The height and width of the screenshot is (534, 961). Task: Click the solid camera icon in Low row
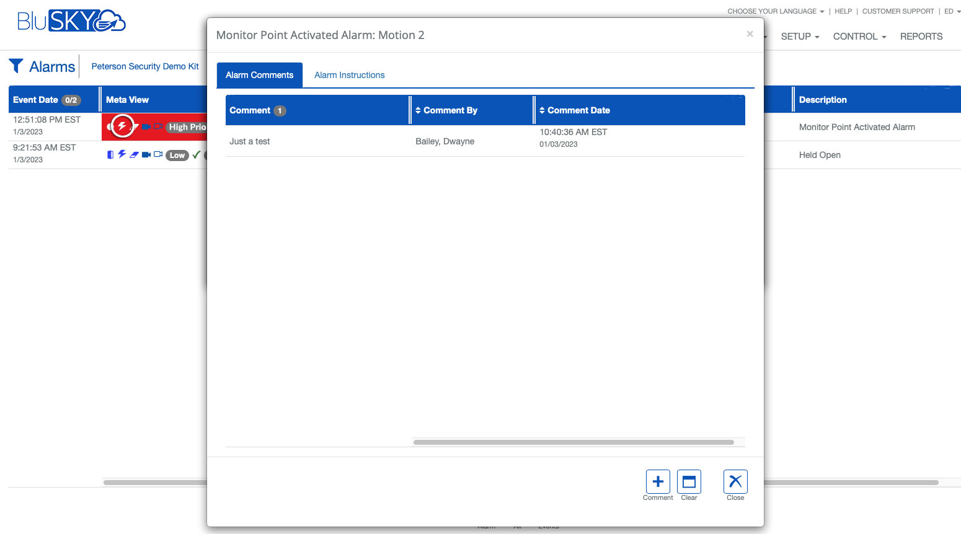146,155
